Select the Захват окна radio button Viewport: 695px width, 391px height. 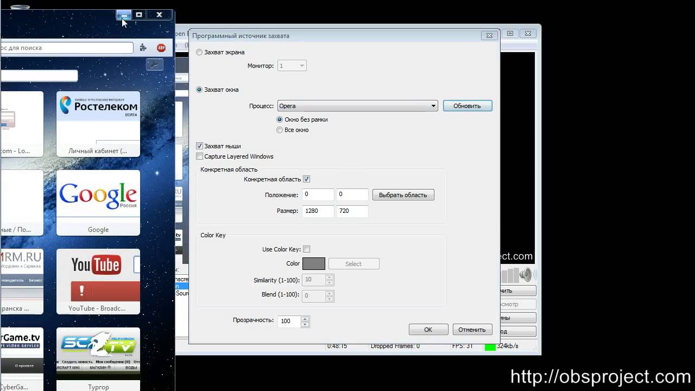point(199,90)
